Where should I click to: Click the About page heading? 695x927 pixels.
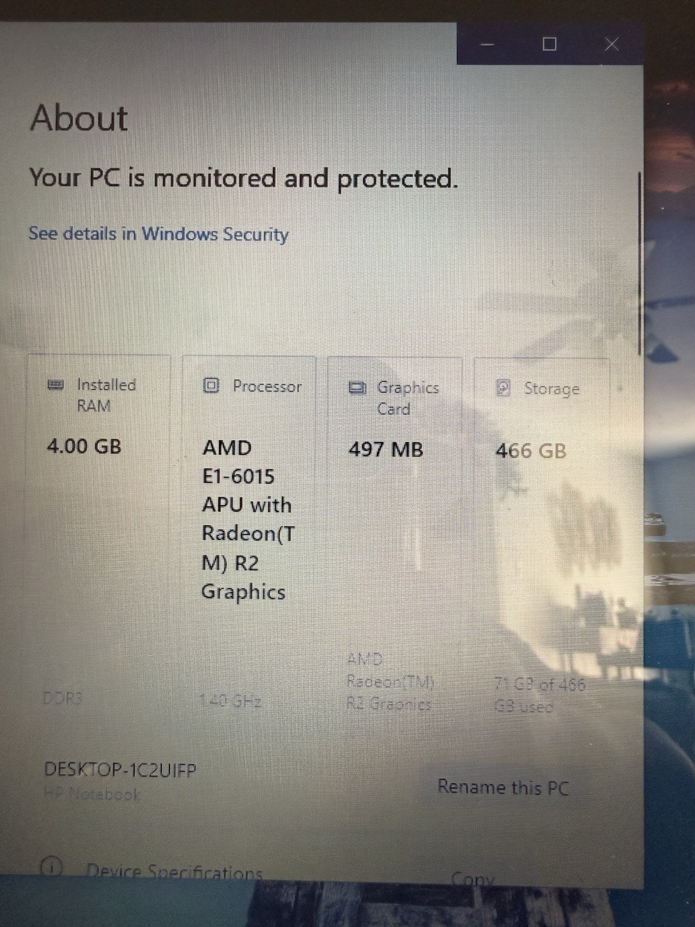pyautogui.click(x=79, y=118)
